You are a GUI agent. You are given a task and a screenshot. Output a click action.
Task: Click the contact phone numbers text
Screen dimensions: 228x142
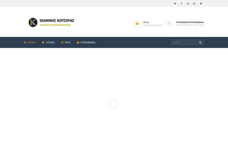point(190,25)
